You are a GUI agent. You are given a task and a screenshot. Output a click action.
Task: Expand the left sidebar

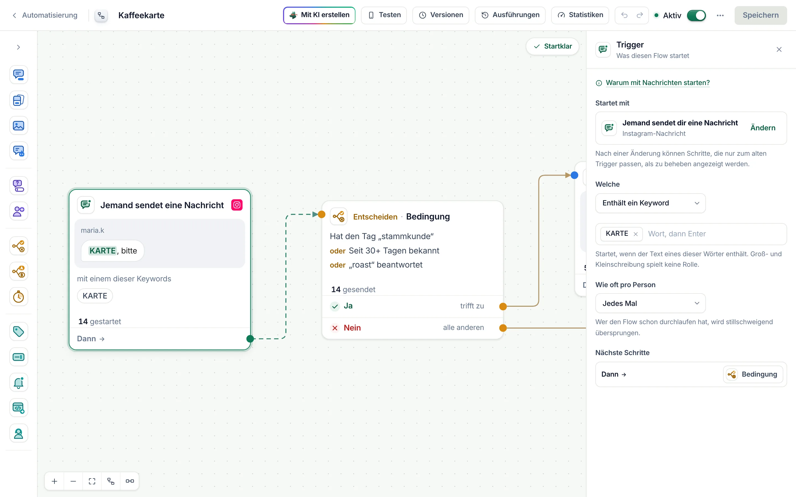pos(19,47)
